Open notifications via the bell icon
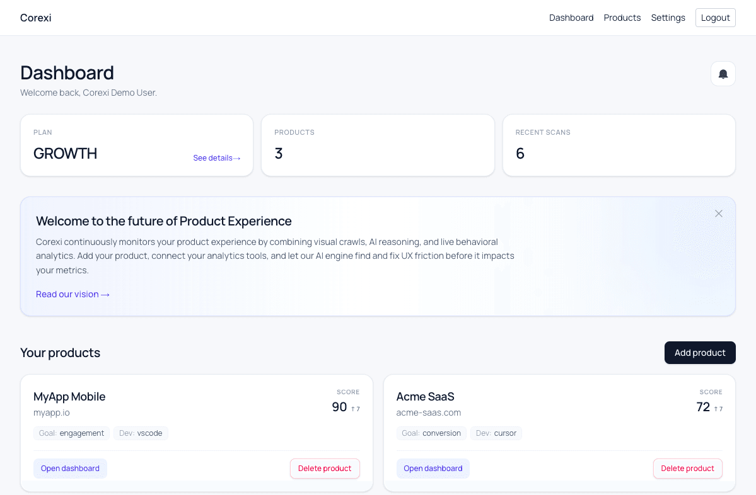Screen dimensions: 756x495 [x=723, y=74]
